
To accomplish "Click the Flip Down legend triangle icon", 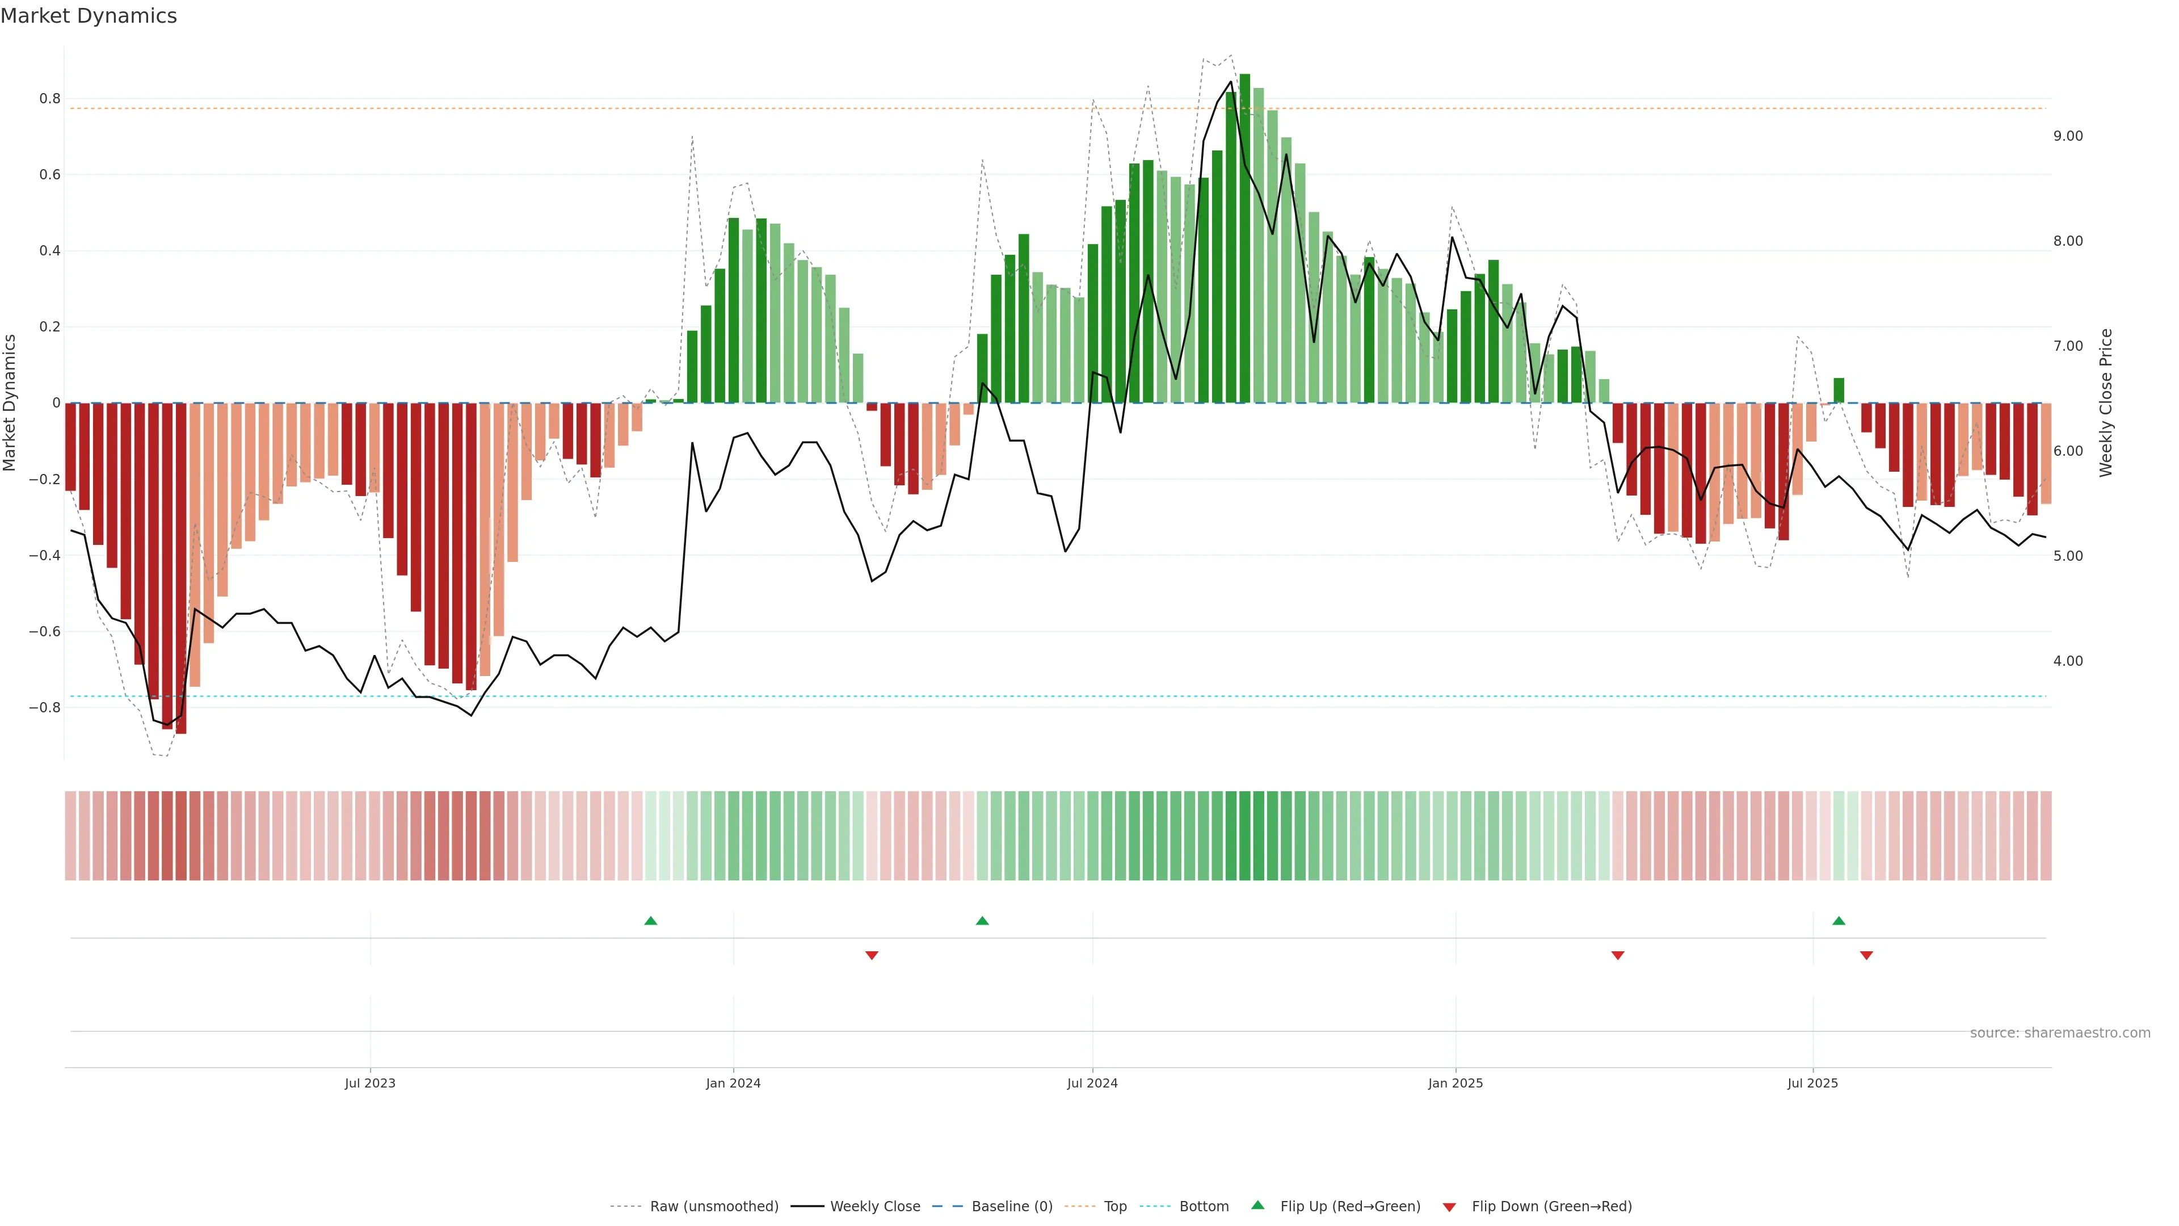I will pyautogui.click(x=1449, y=1207).
